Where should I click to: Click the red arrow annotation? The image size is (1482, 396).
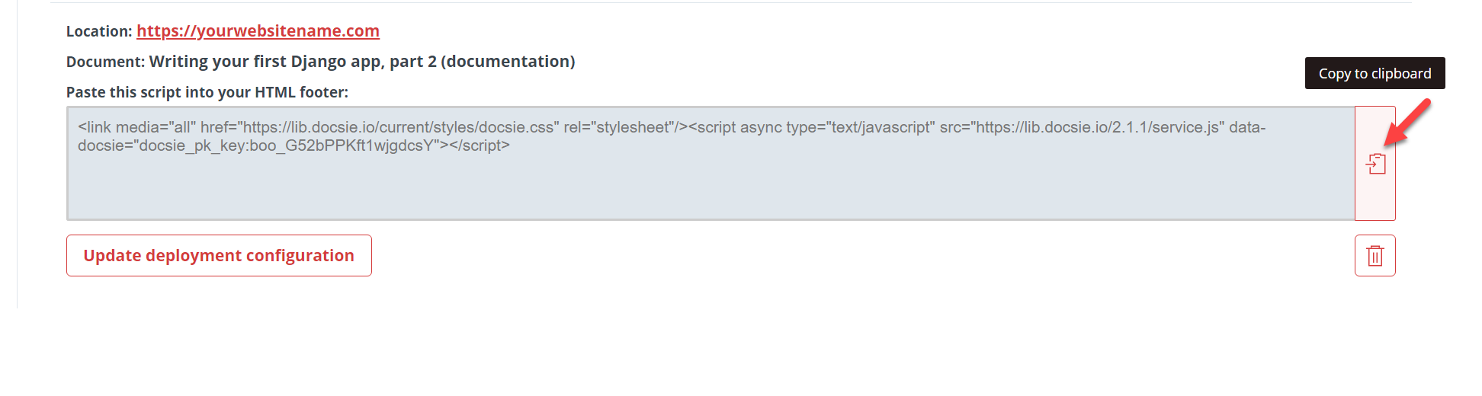(1407, 122)
